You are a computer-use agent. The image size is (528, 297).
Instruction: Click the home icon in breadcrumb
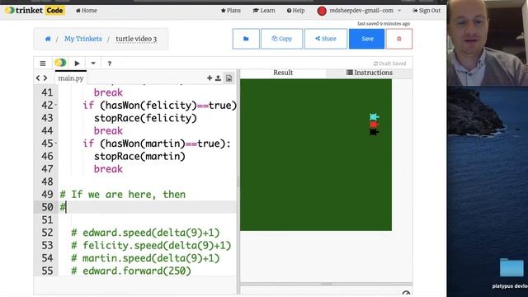click(48, 39)
